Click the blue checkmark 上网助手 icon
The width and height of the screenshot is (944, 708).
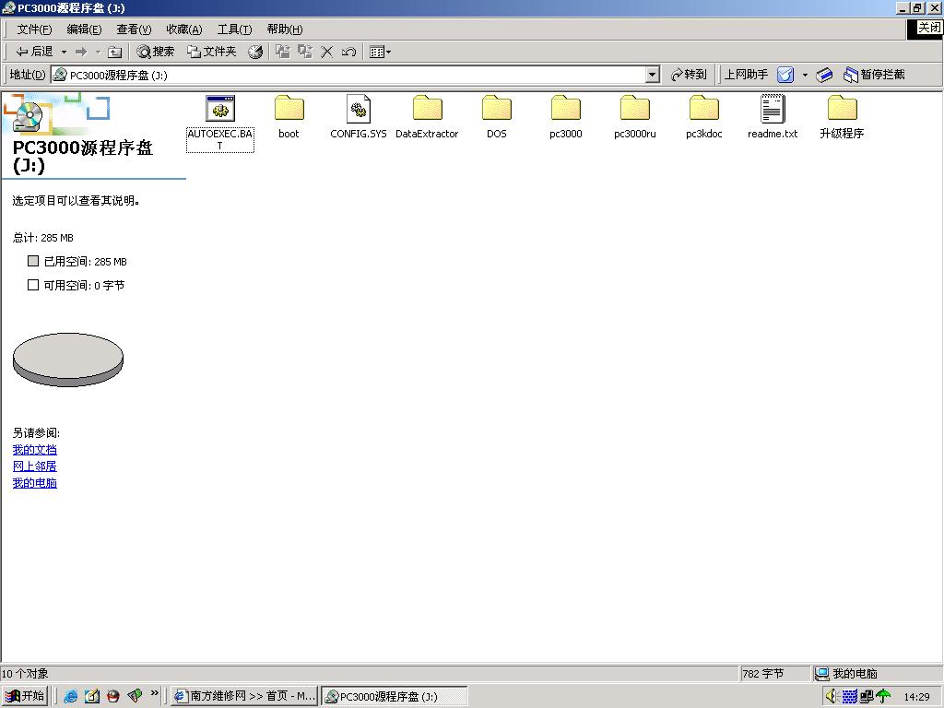pos(785,75)
